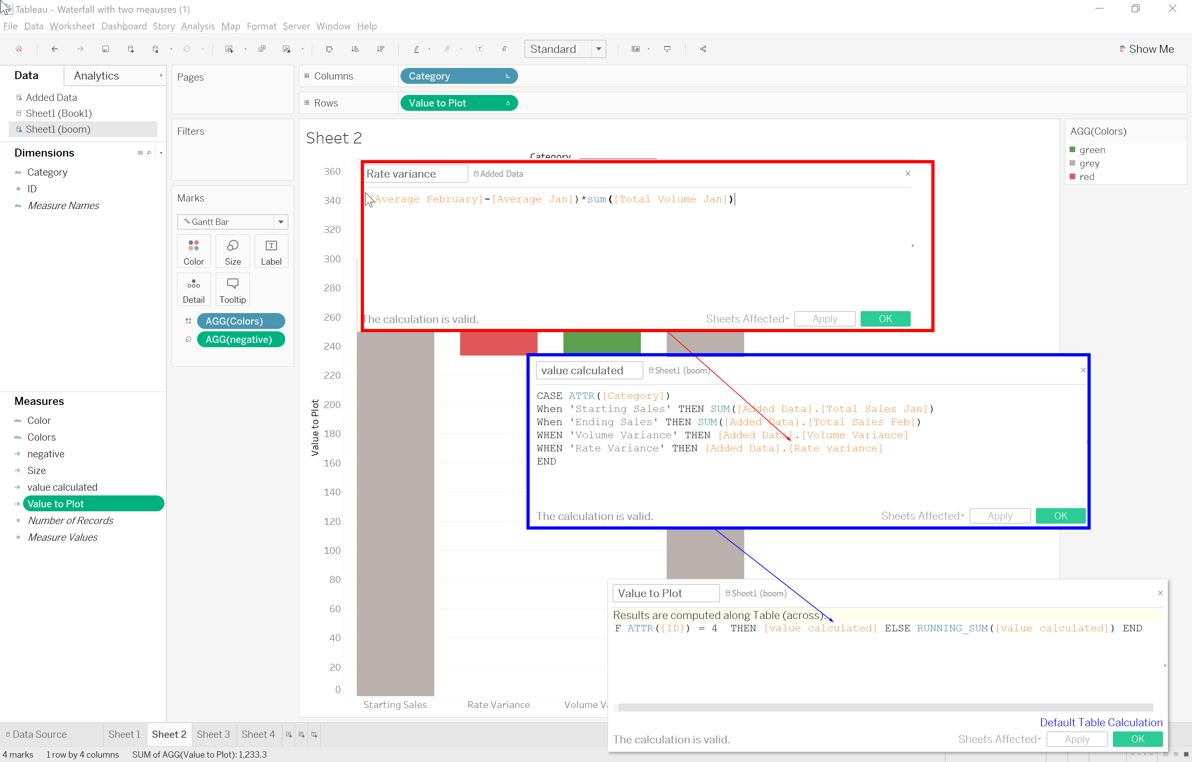1192x762 pixels.
Task: Click the Tooltip shelf on the Marks card
Action: click(x=232, y=289)
